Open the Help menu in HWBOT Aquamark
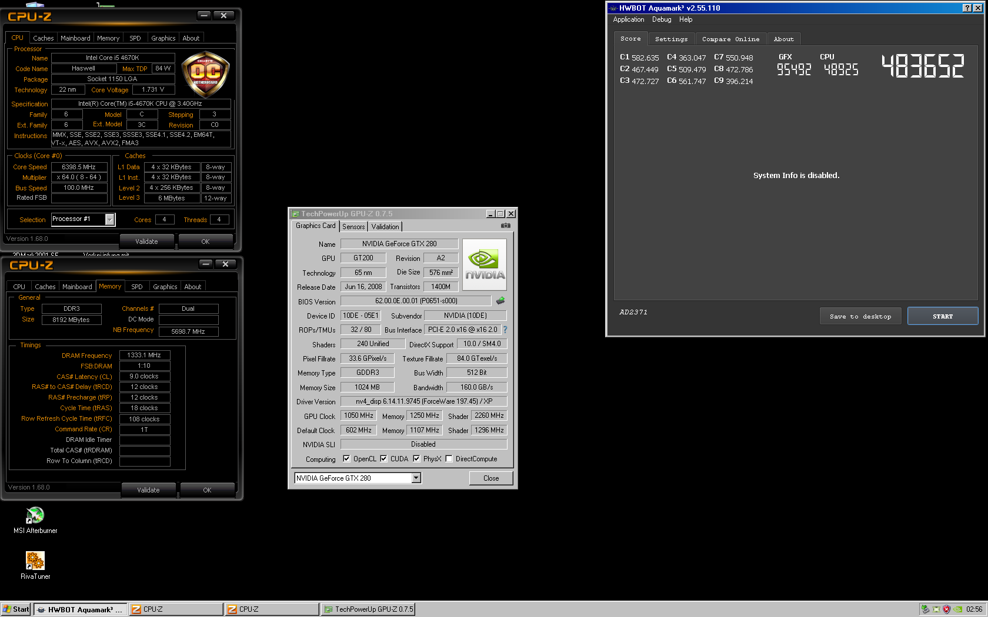Image resolution: width=988 pixels, height=617 pixels. 686,19
